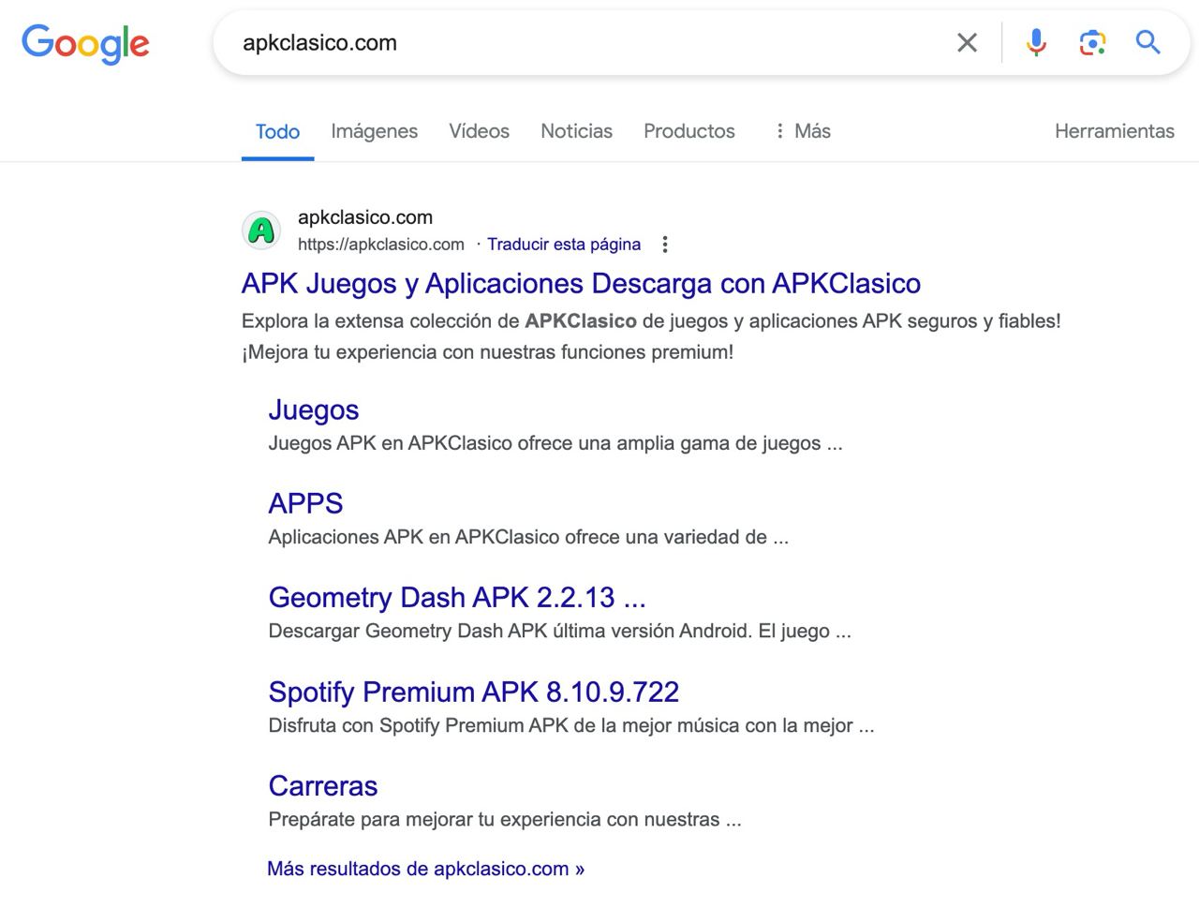The height and width of the screenshot is (908, 1199).
Task: Expand the Más options menu
Action: click(802, 131)
